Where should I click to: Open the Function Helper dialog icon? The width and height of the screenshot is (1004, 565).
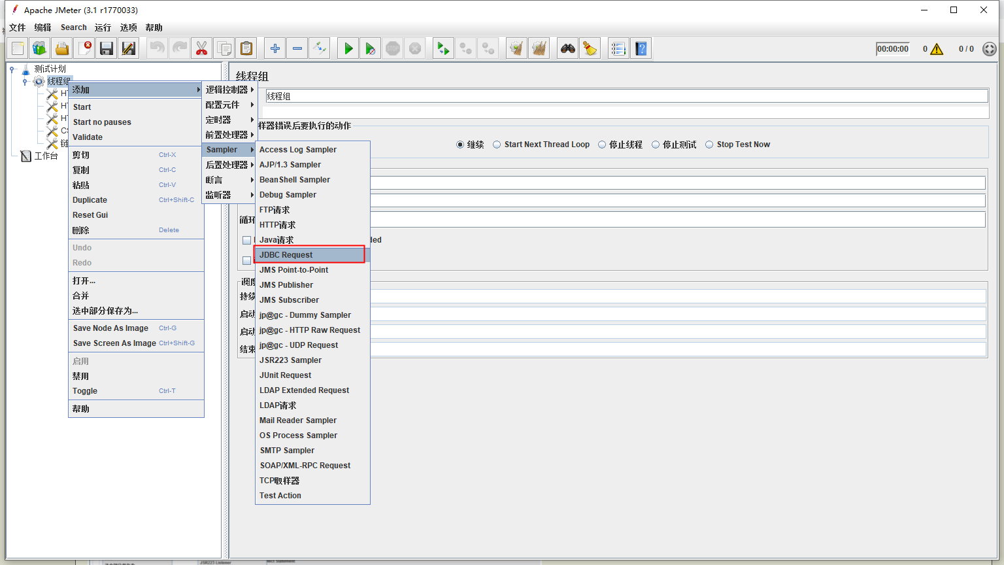pos(619,48)
